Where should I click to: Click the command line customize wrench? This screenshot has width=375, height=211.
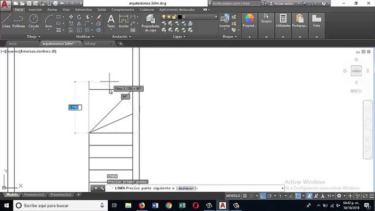[102, 188]
